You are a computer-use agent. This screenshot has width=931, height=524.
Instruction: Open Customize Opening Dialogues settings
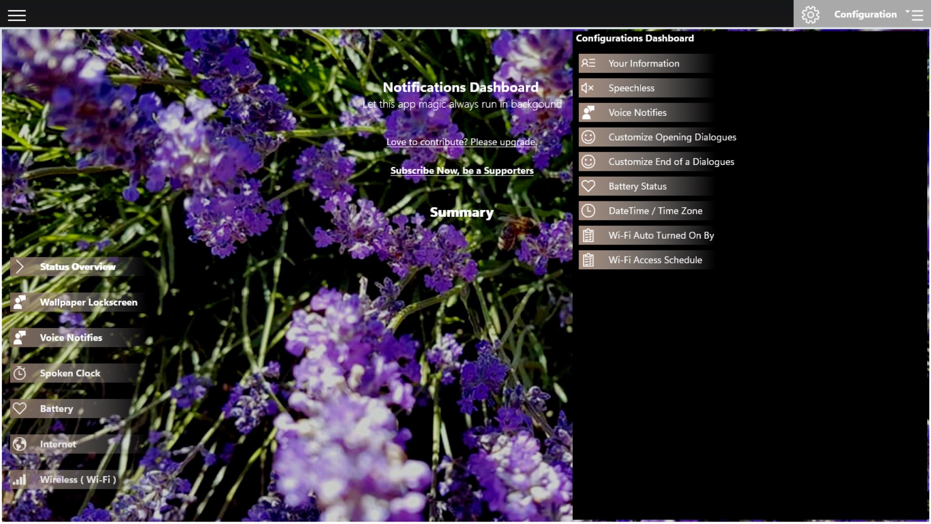672,137
